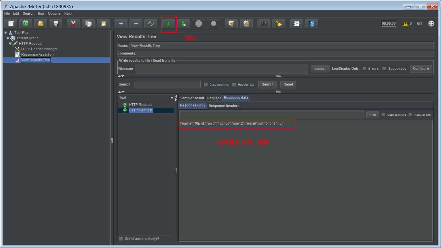This screenshot has width=441, height=248.
Task: Open the Options menu
Action: (54, 13)
